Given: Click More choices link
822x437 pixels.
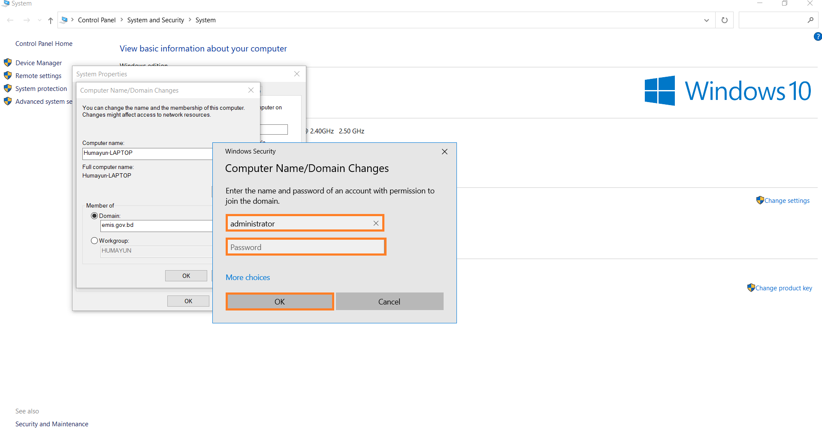Looking at the screenshot, I should [248, 277].
